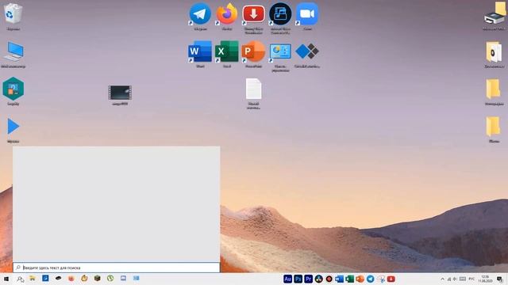This screenshot has height=285, width=508.
Task: Select the printer folder icon at top right
Action: point(495,14)
